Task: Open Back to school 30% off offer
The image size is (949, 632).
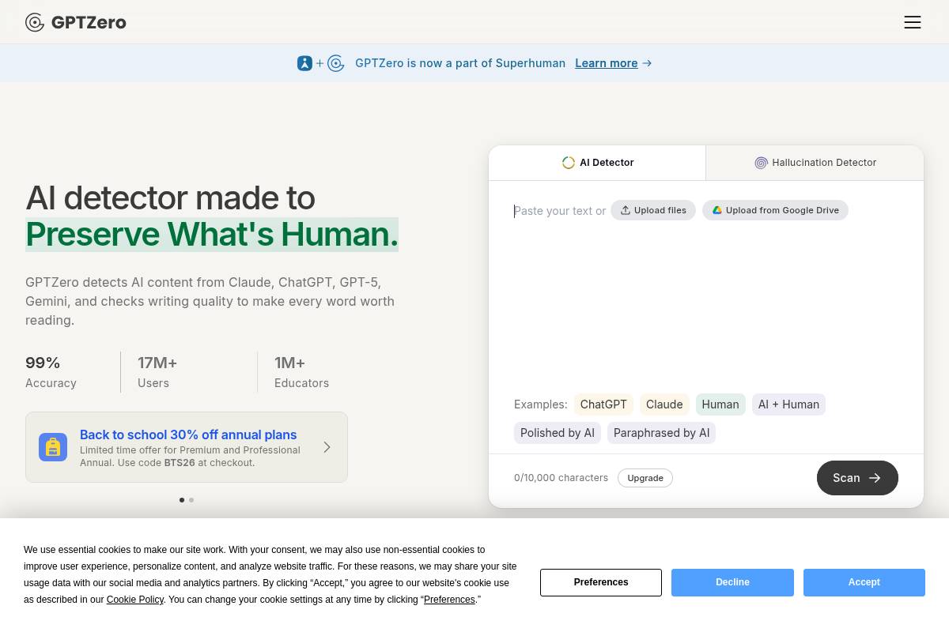Action: click(x=187, y=447)
